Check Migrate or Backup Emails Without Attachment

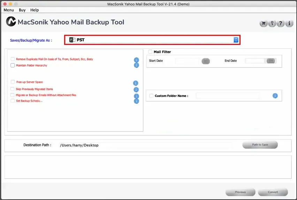click(x=12, y=95)
